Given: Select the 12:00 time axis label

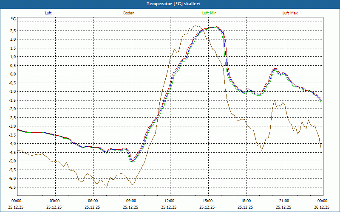Looking at the screenshot, I should click(169, 201).
